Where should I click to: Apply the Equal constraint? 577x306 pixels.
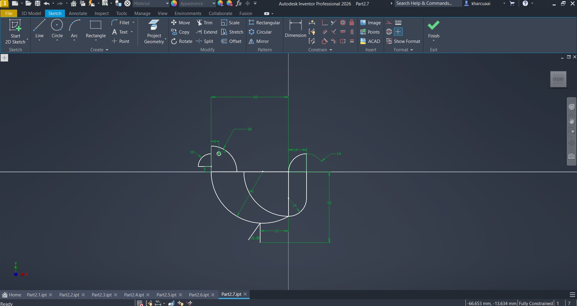point(352,41)
